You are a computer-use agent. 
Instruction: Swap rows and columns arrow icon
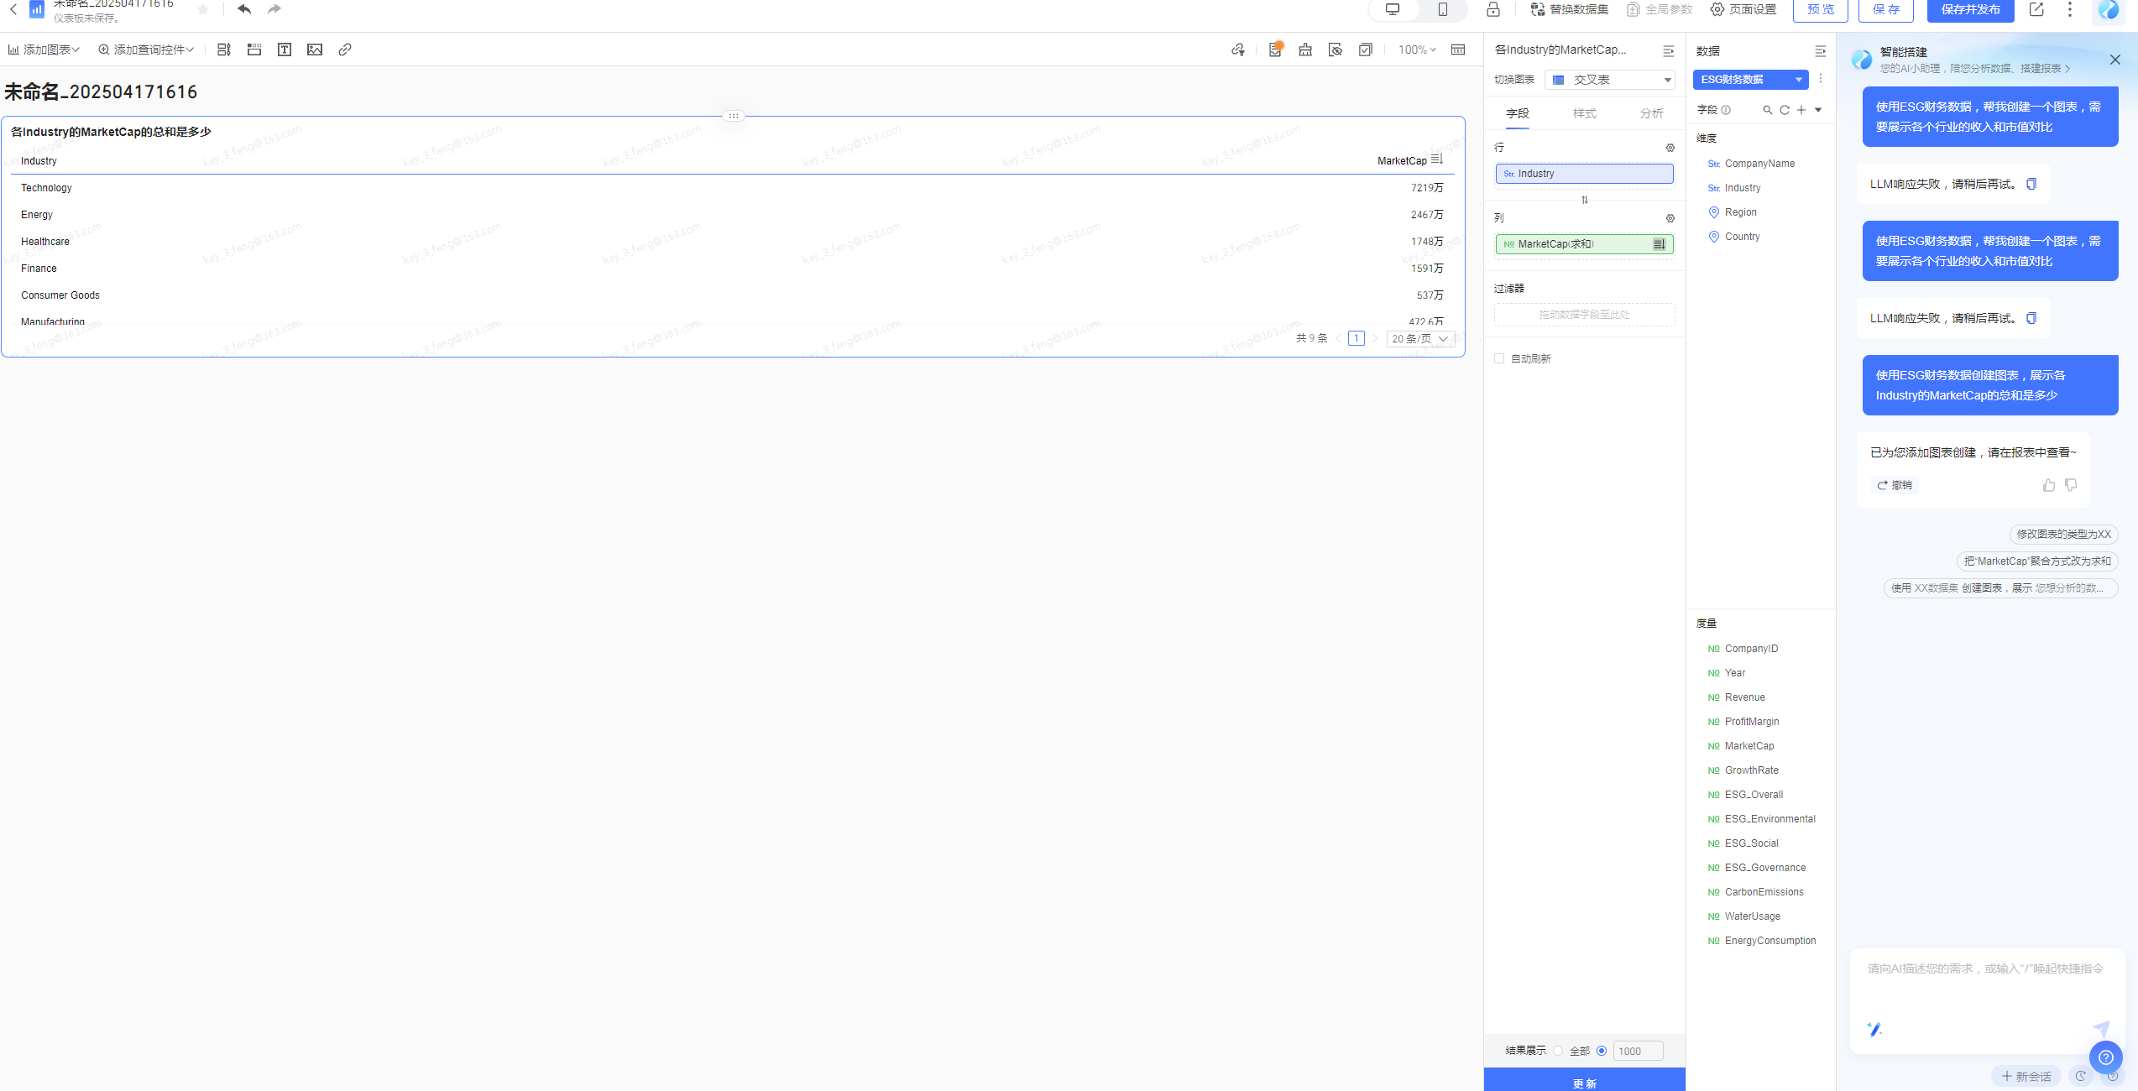[1585, 200]
